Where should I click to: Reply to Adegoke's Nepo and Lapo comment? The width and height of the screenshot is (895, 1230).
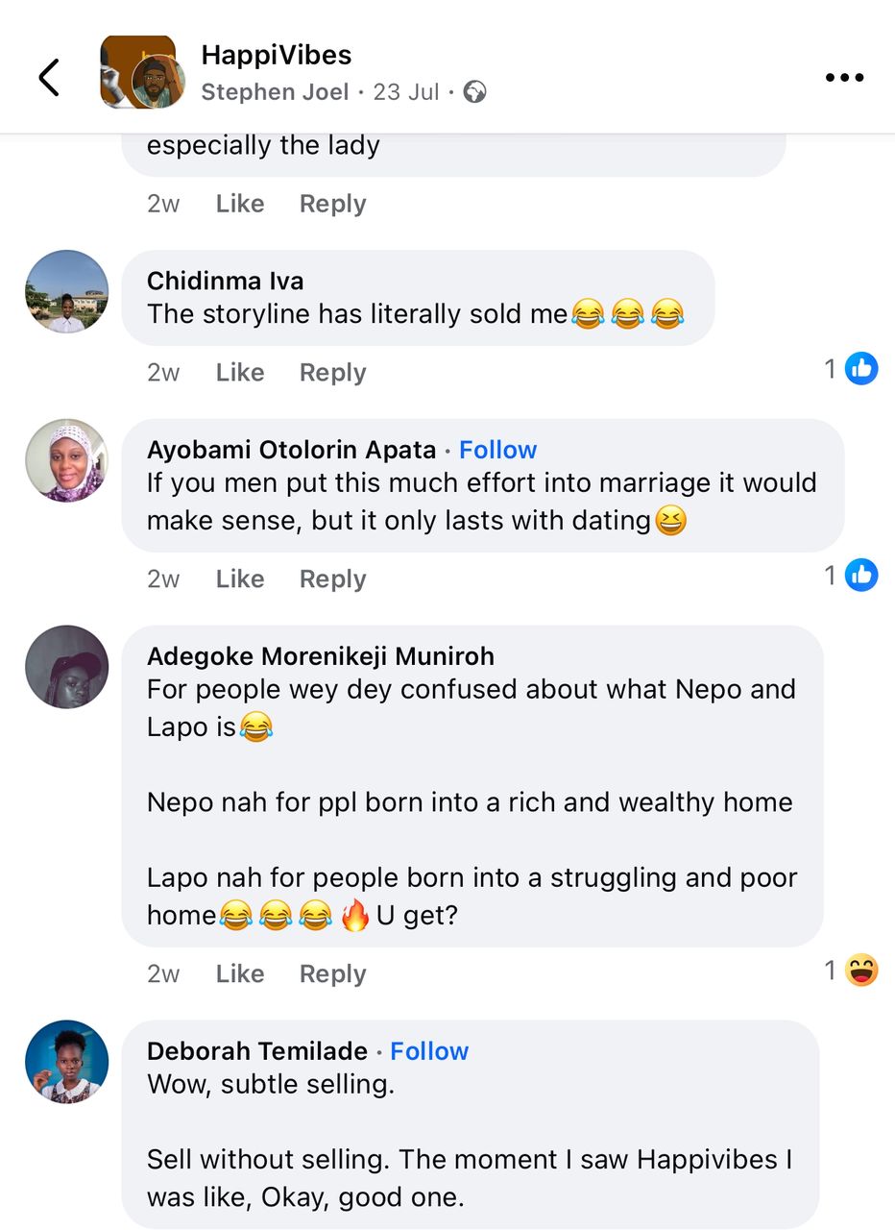332,973
